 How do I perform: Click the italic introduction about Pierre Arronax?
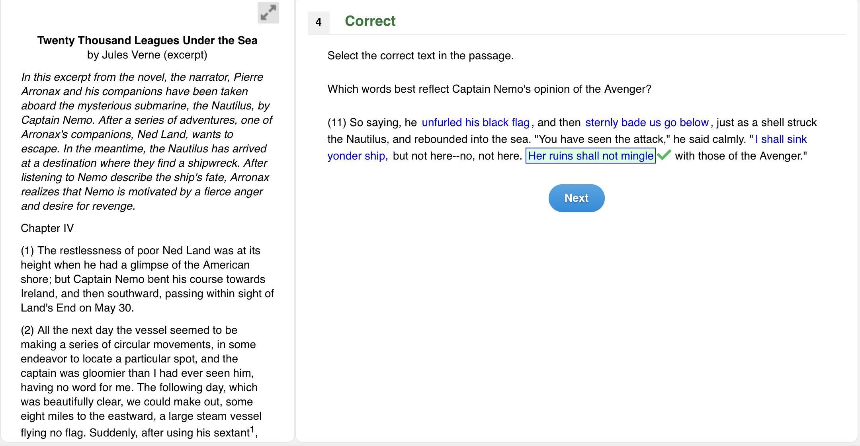(147, 142)
